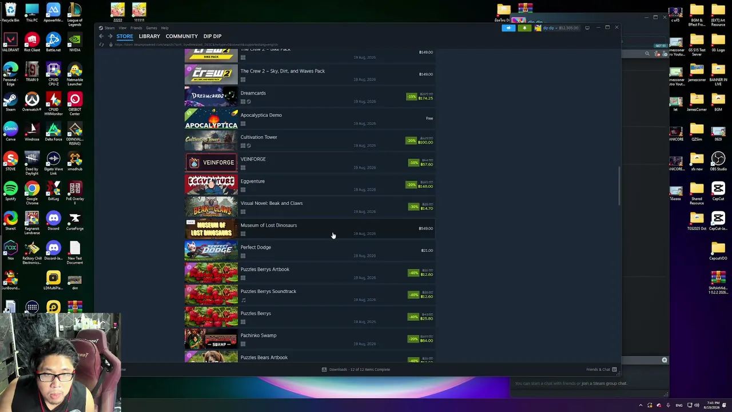This screenshot has height=412, width=732.
Task: Select the Battle.net desktop icon
Action: point(53,42)
